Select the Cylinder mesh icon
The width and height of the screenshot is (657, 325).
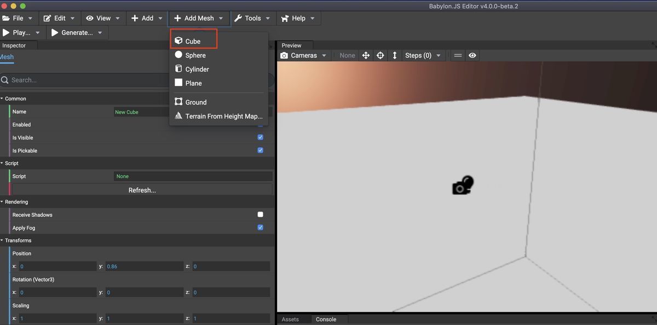click(x=178, y=69)
